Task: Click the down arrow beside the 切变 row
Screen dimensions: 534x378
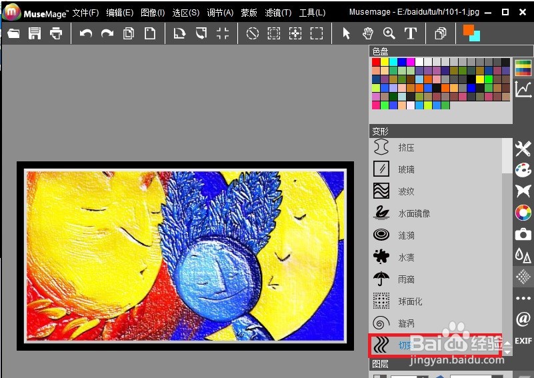Action: click(x=507, y=351)
